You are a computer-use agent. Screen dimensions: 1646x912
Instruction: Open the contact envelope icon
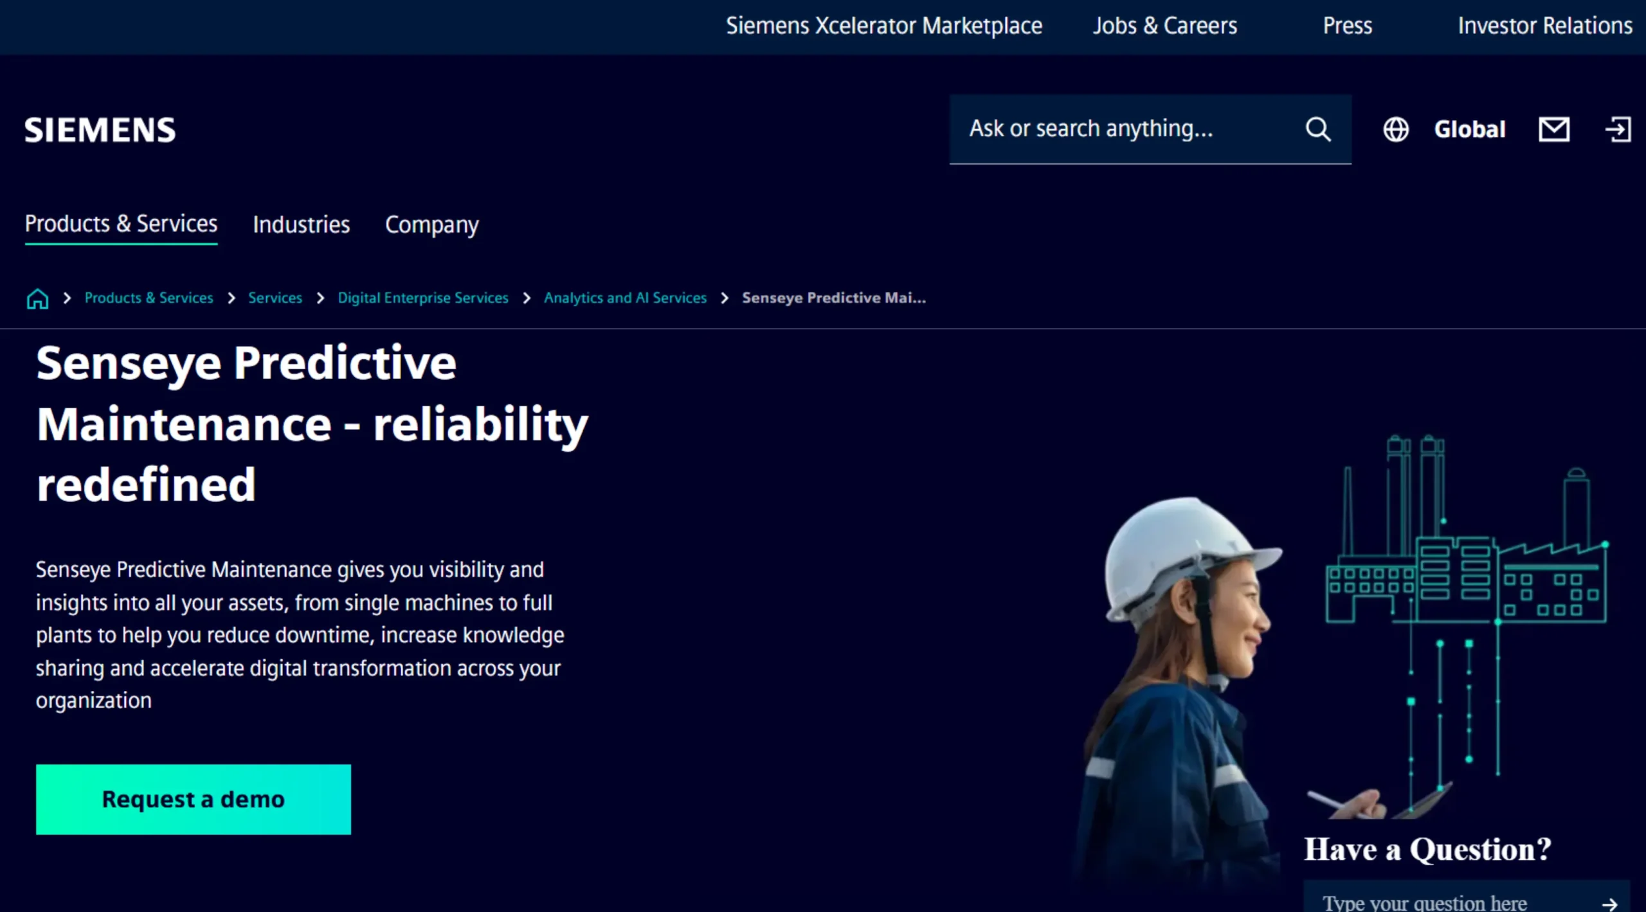(1553, 129)
